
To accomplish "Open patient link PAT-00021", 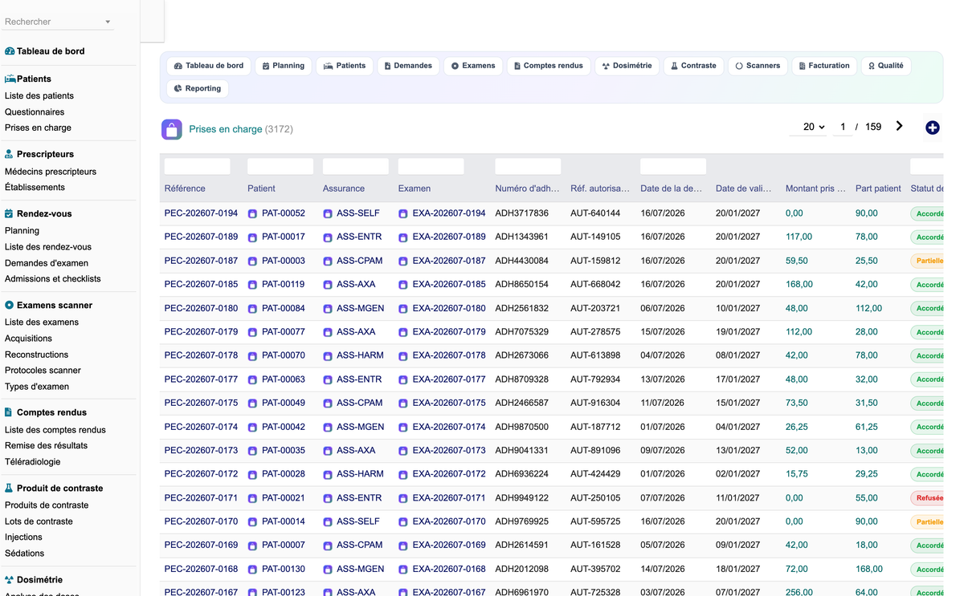I will coord(284,498).
